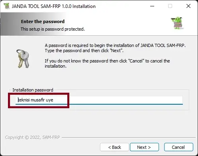
Task: Click the Copyright © 2022, SAM-FRP text
Action: click(32, 137)
